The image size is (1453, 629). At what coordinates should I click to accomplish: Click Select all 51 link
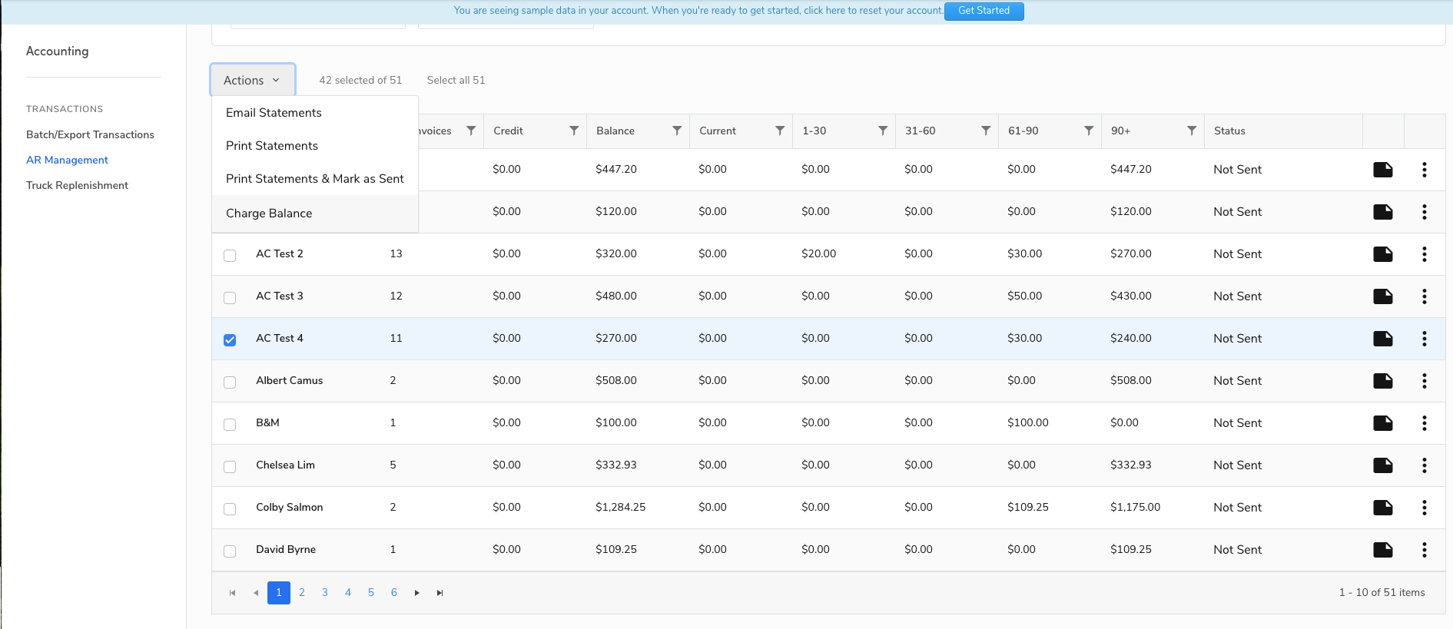point(456,80)
